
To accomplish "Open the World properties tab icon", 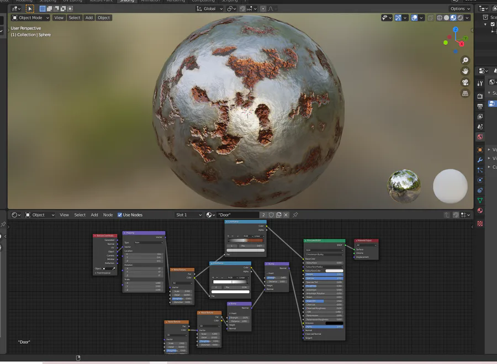I will tap(480, 136).
